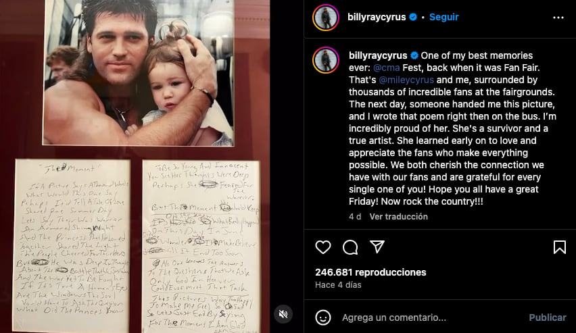Open the billyraycyrus username in header
The height and width of the screenshot is (333, 576).
tap(377, 17)
